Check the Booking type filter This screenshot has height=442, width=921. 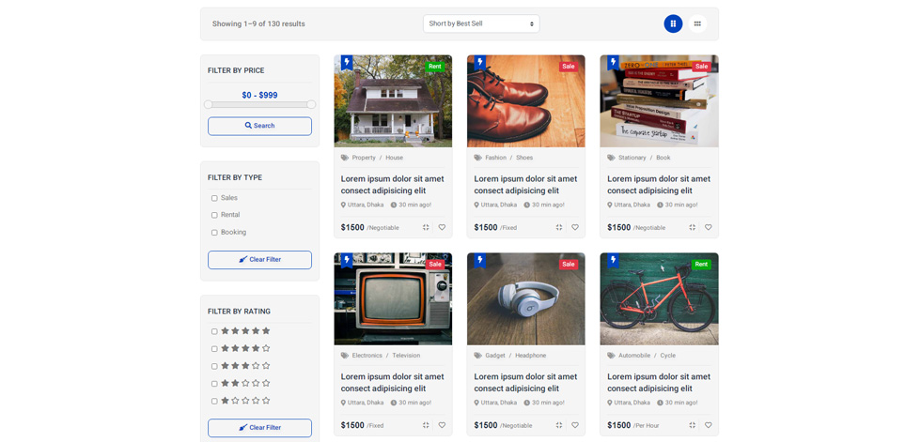(214, 233)
